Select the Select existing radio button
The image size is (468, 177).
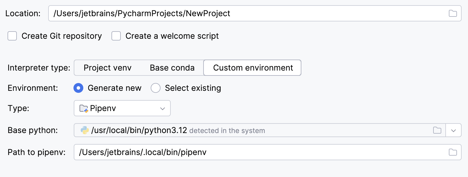156,88
